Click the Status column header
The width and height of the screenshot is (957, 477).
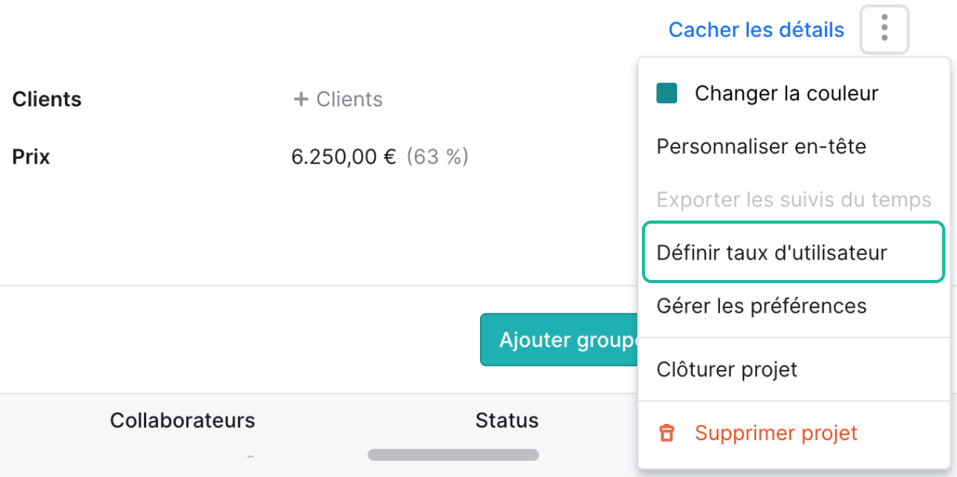click(x=507, y=420)
